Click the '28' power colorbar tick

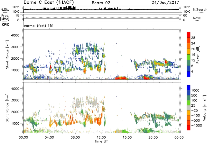(193, 38)
